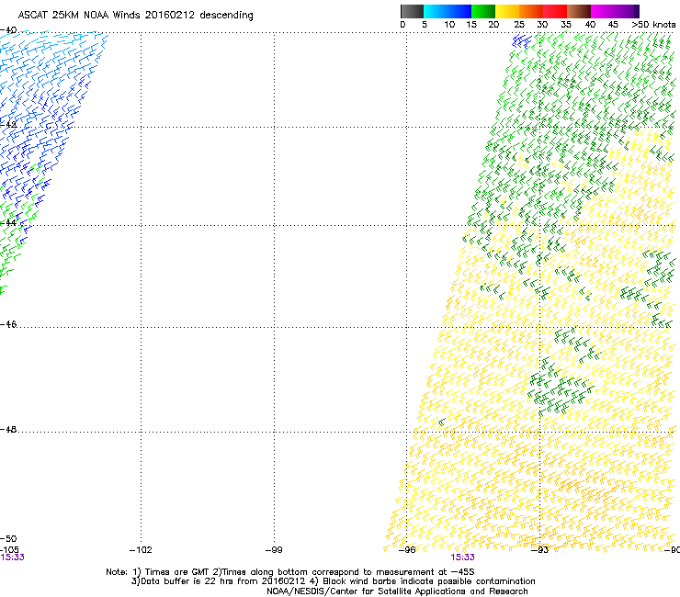Click the '45' legend scale label
This screenshot has height=597, width=680.
[x=613, y=25]
